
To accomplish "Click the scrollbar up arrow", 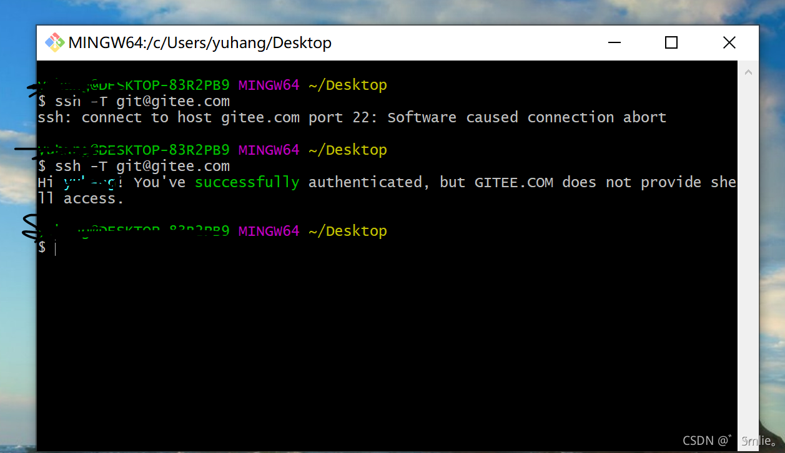I will [x=748, y=73].
